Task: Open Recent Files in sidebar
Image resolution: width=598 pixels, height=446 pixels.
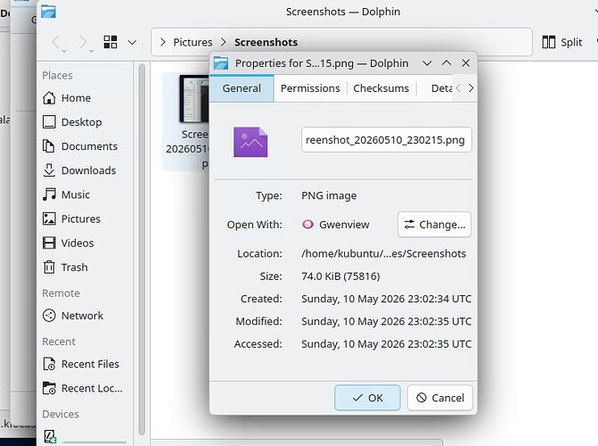Action: pos(83,364)
